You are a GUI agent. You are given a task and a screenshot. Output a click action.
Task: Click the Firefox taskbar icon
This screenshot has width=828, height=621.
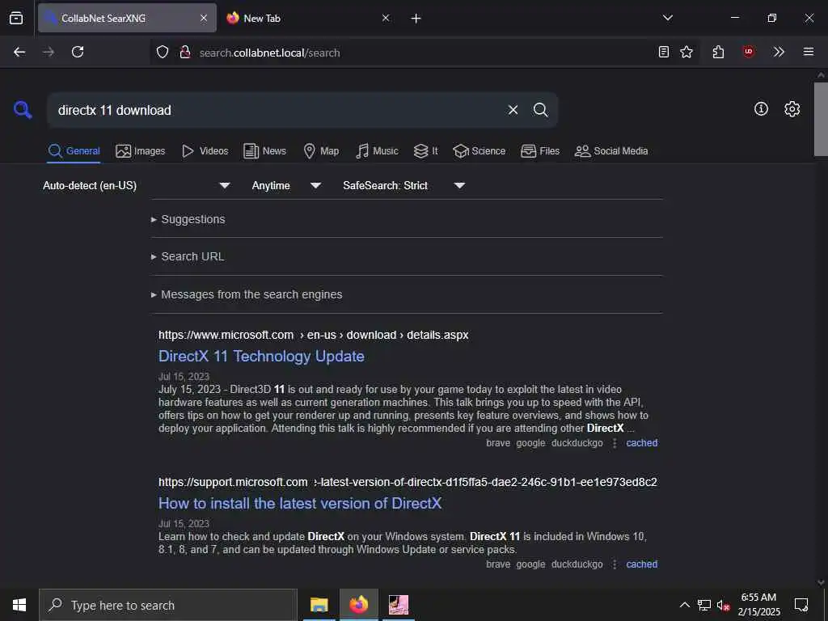(358, 605)
